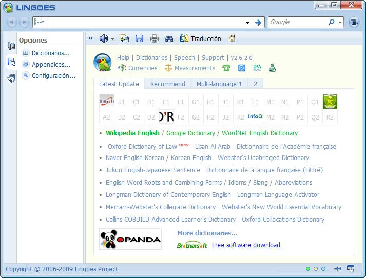Click the D'R logo ad cell
Viewport: 366px width, 278px height.
[x=166, y=116]
